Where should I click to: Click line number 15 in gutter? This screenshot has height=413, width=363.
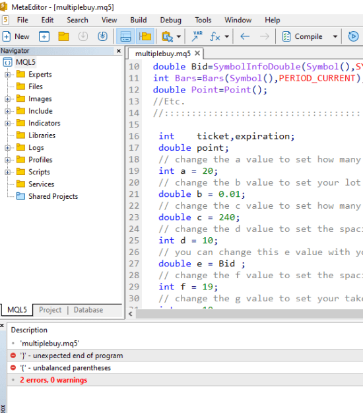[134, 125]
